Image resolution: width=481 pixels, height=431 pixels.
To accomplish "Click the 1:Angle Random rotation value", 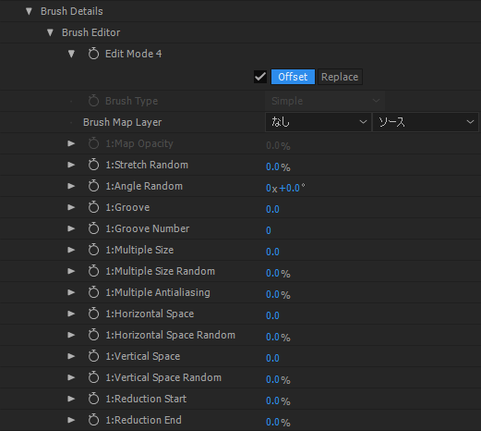I will [285, 188].
